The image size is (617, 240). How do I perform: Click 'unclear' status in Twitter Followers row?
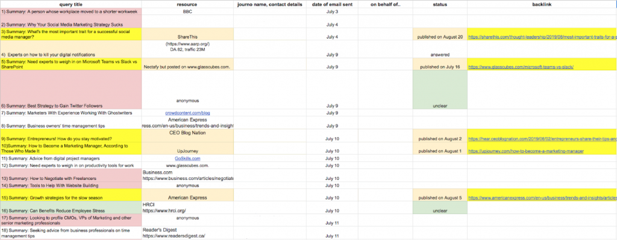click(440, 90)
